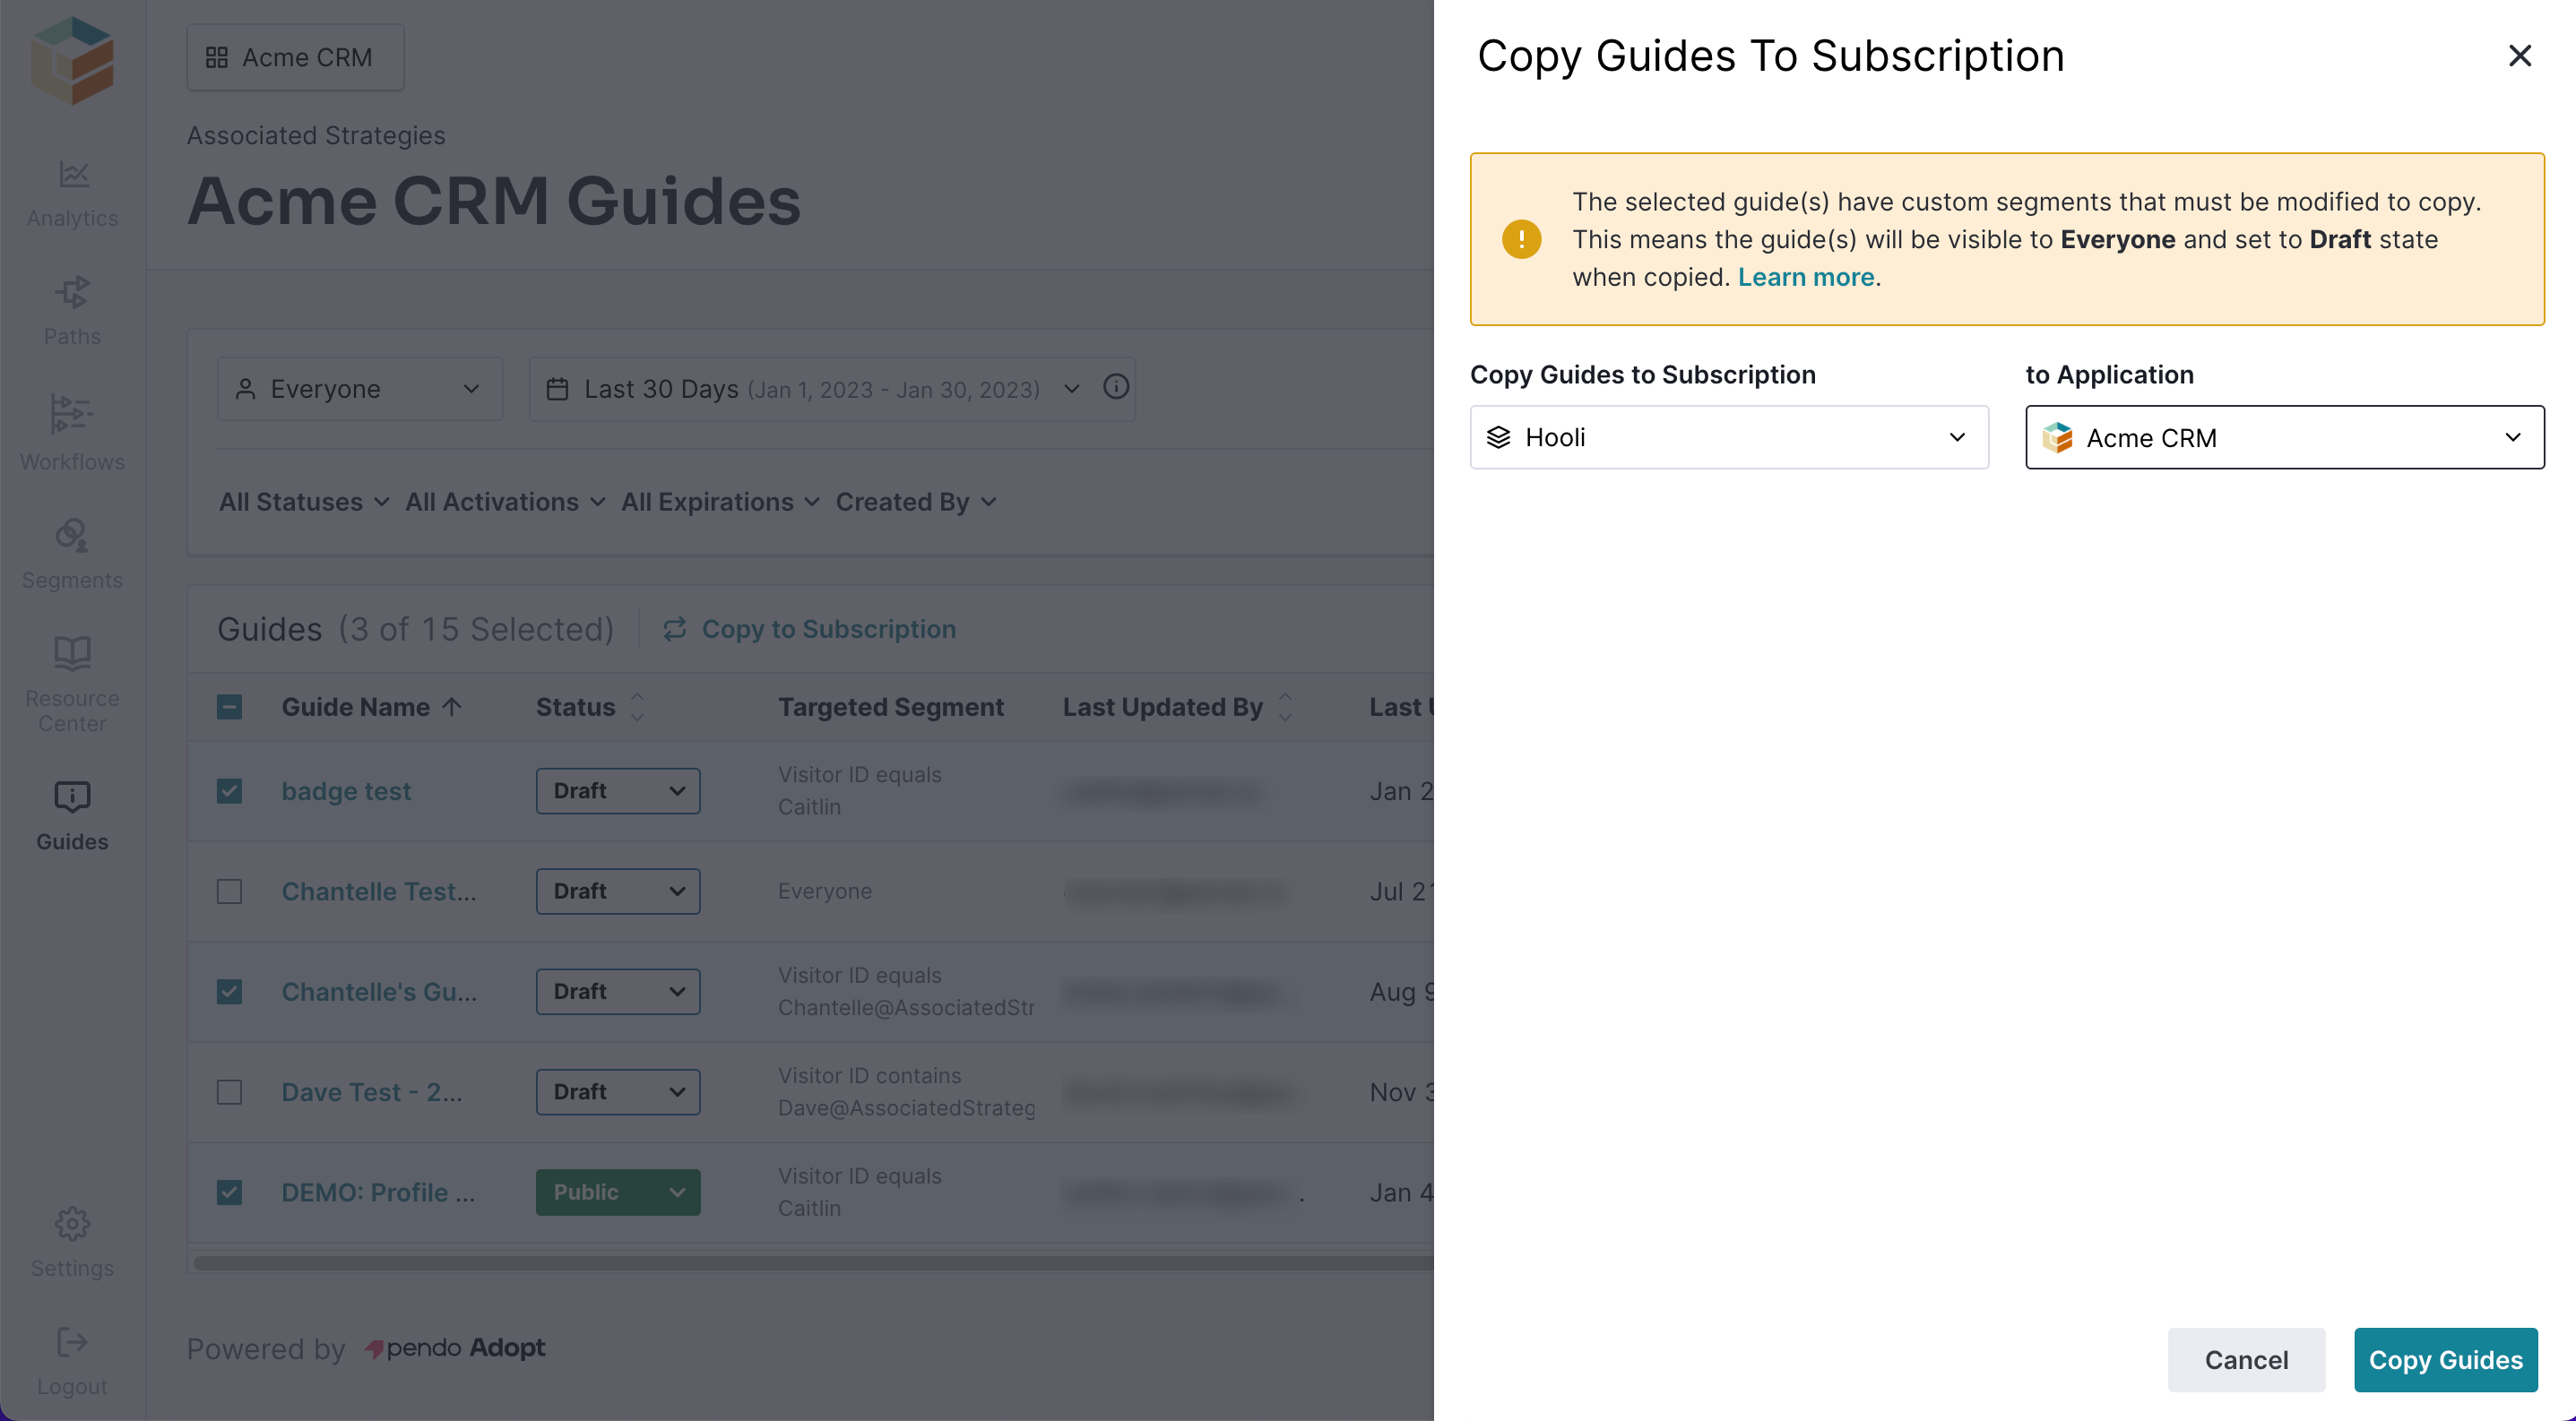2576x1421 pixels.
Task: Open Segments in the sidebar
Action: (72, 555)
